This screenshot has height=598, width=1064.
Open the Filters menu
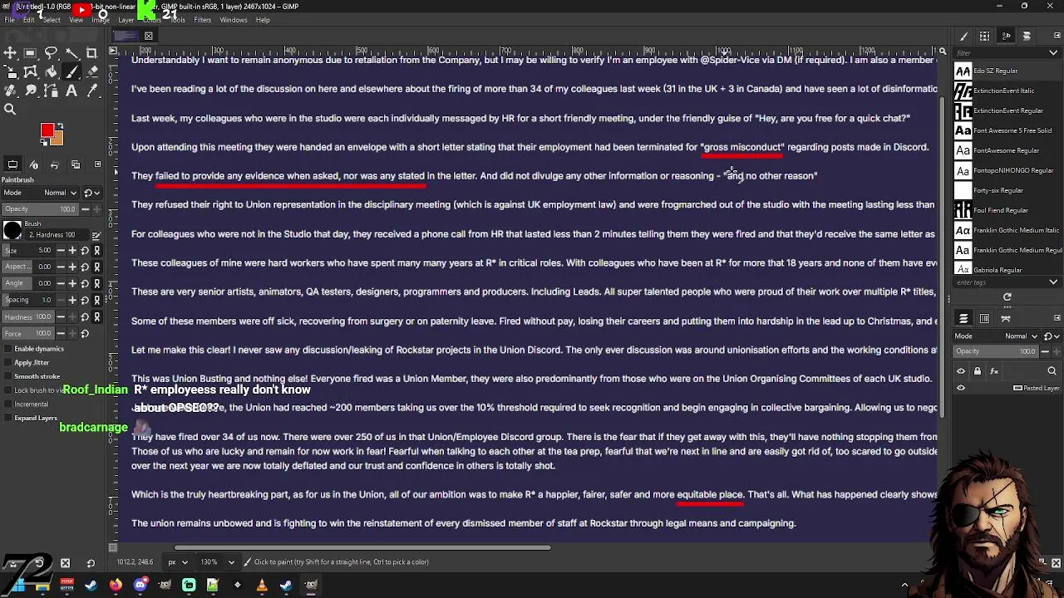pyautogui.click(x=202, y=20)
